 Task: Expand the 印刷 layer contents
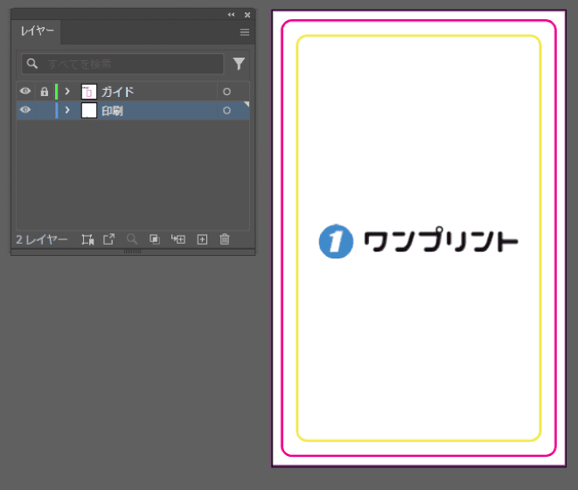pos(67,110)
